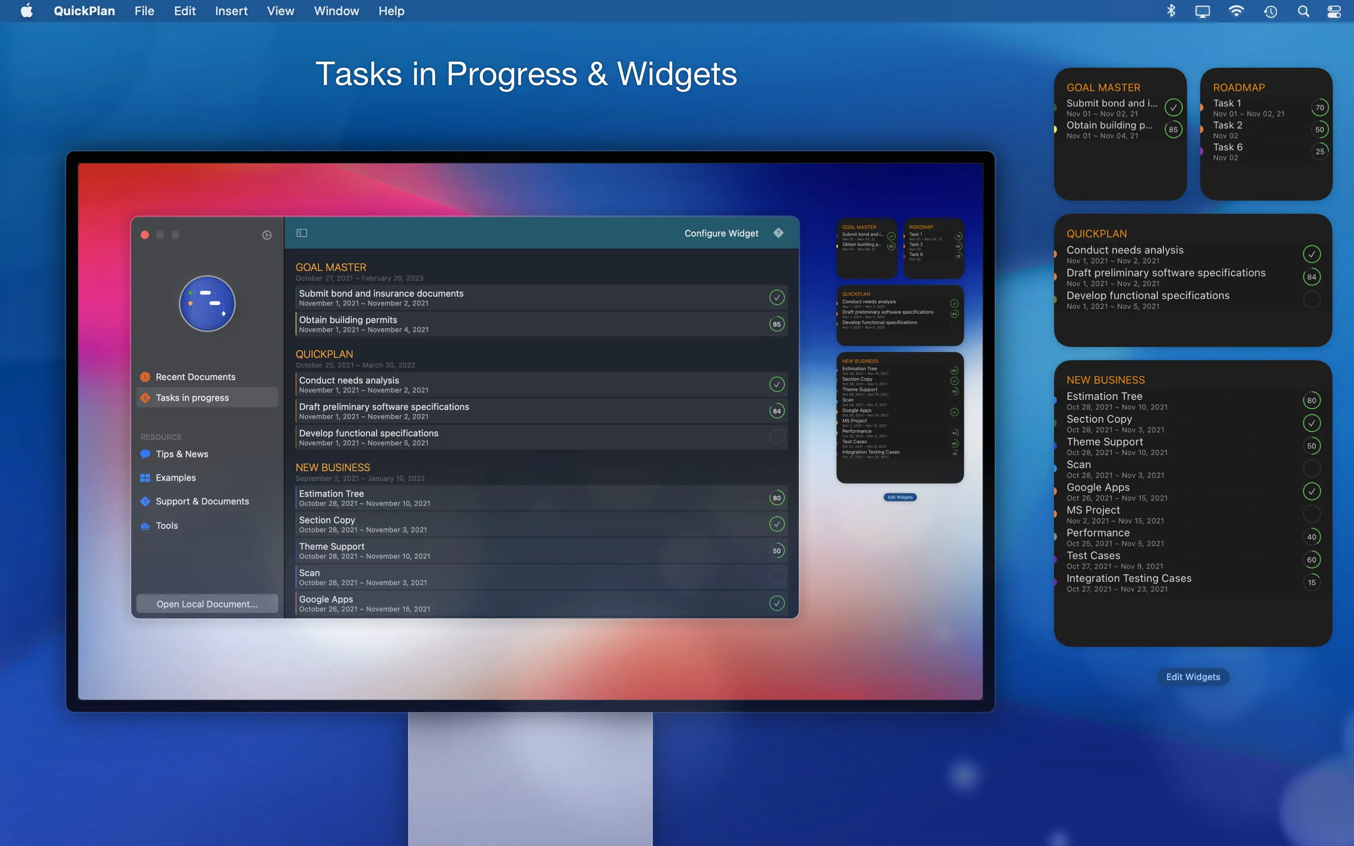
Task: Click the 85 progress ring for Obtain building permits
Action: pyautogui.click(x=777, y=324)
